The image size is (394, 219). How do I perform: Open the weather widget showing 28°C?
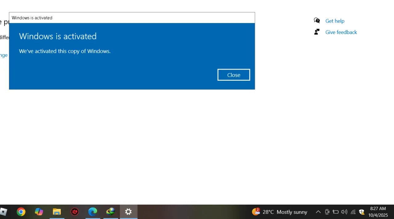tap(279, 212)
